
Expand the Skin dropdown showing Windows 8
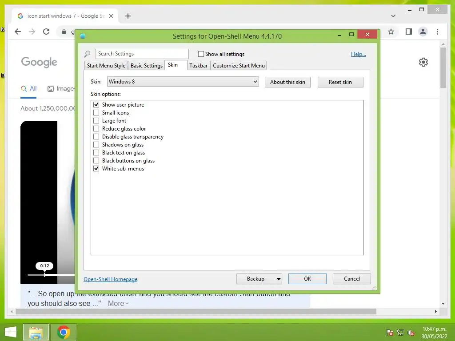coord(183,82)
